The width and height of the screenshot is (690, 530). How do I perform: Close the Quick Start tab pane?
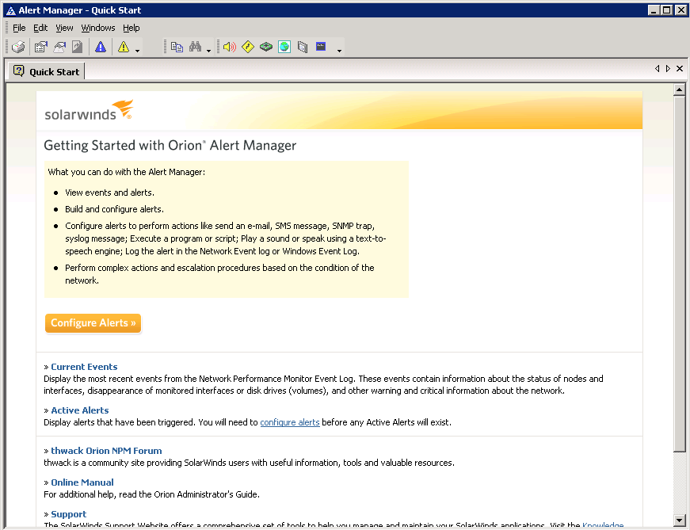680,68
